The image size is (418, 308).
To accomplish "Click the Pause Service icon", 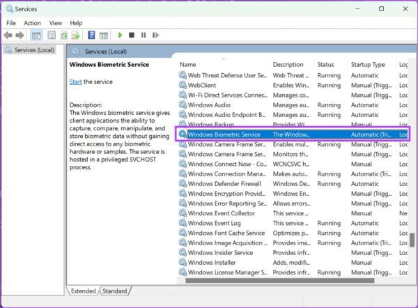I will 144,35.
